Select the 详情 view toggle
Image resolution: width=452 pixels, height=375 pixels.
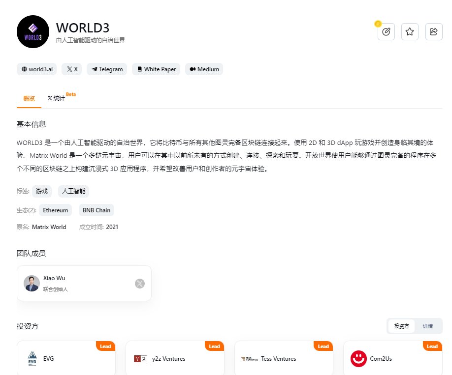point(427,326)
